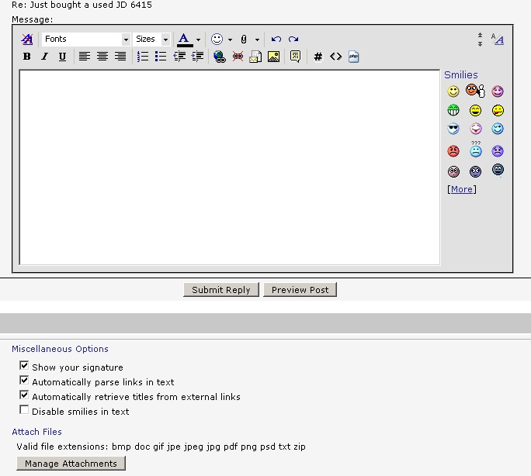Click the underline button
531x476 pixels.
click(x=62, y=57)
